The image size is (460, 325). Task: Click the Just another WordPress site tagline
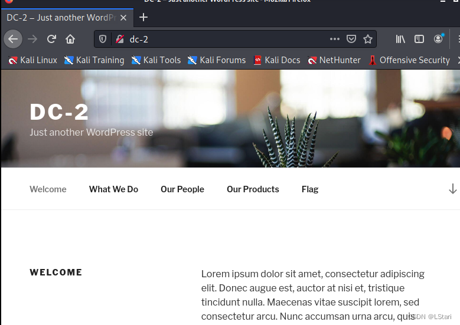(x=92, y=133)
